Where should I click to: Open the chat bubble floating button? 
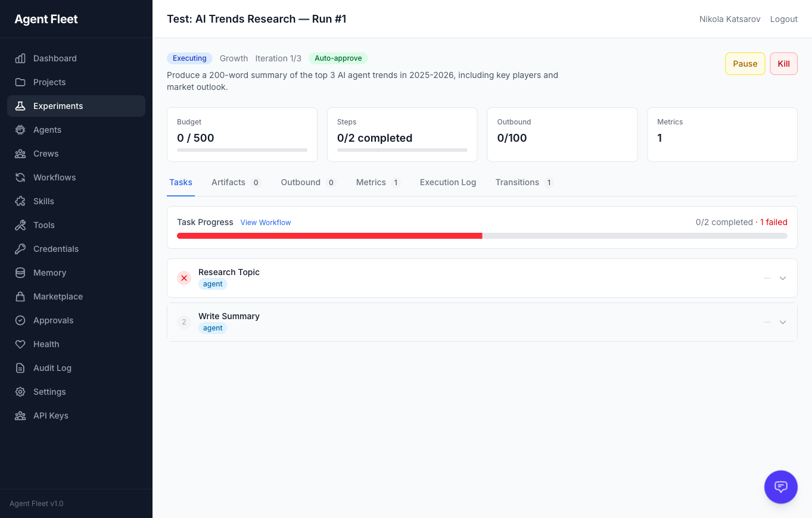[781, 487]
